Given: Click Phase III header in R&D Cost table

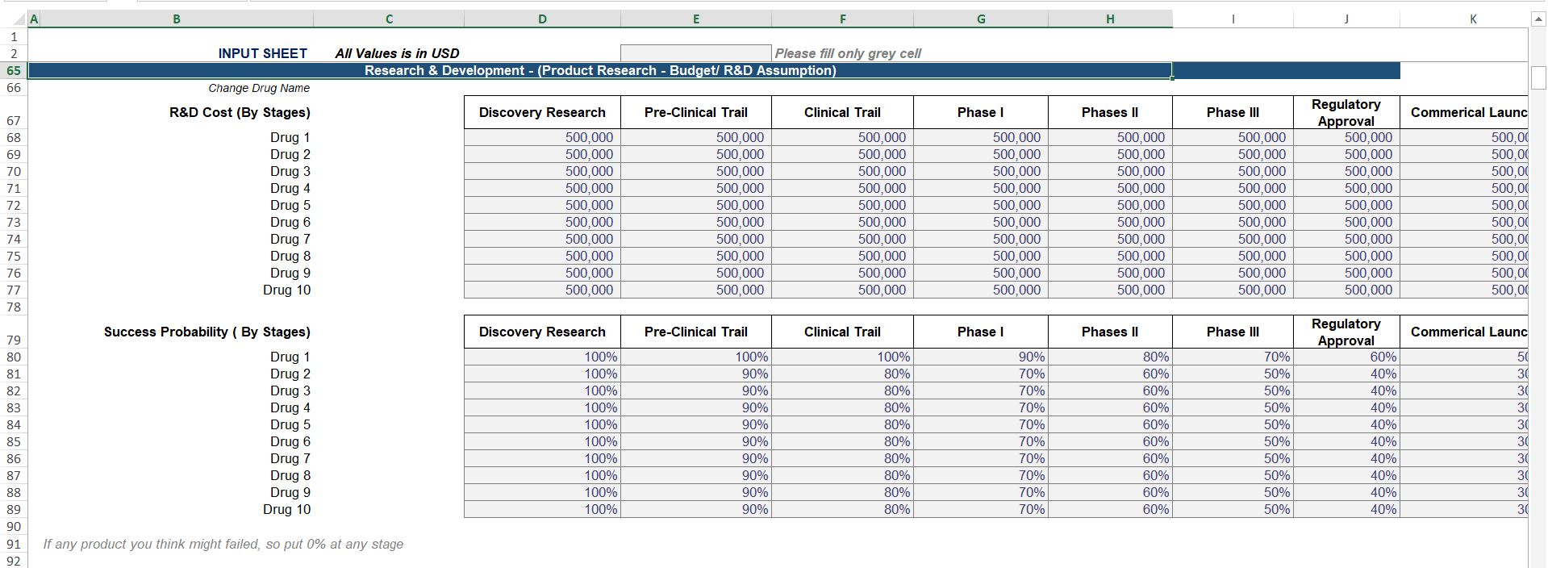Looking at the screenshot, I should click(1233, 112).
